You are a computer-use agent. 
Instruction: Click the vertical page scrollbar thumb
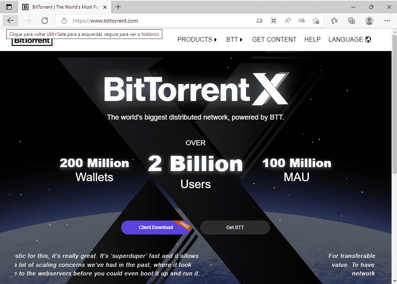pos(394,104)
